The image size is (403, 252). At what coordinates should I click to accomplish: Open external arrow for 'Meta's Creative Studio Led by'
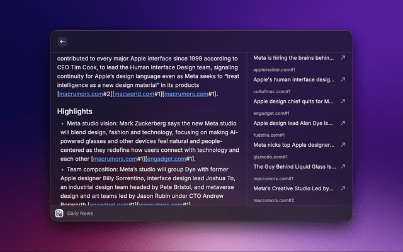click(343, 188)
